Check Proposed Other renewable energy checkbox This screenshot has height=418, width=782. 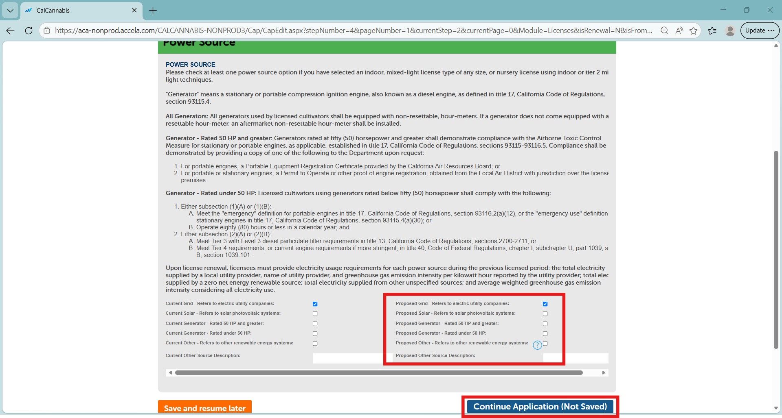[x=545, y=344]
